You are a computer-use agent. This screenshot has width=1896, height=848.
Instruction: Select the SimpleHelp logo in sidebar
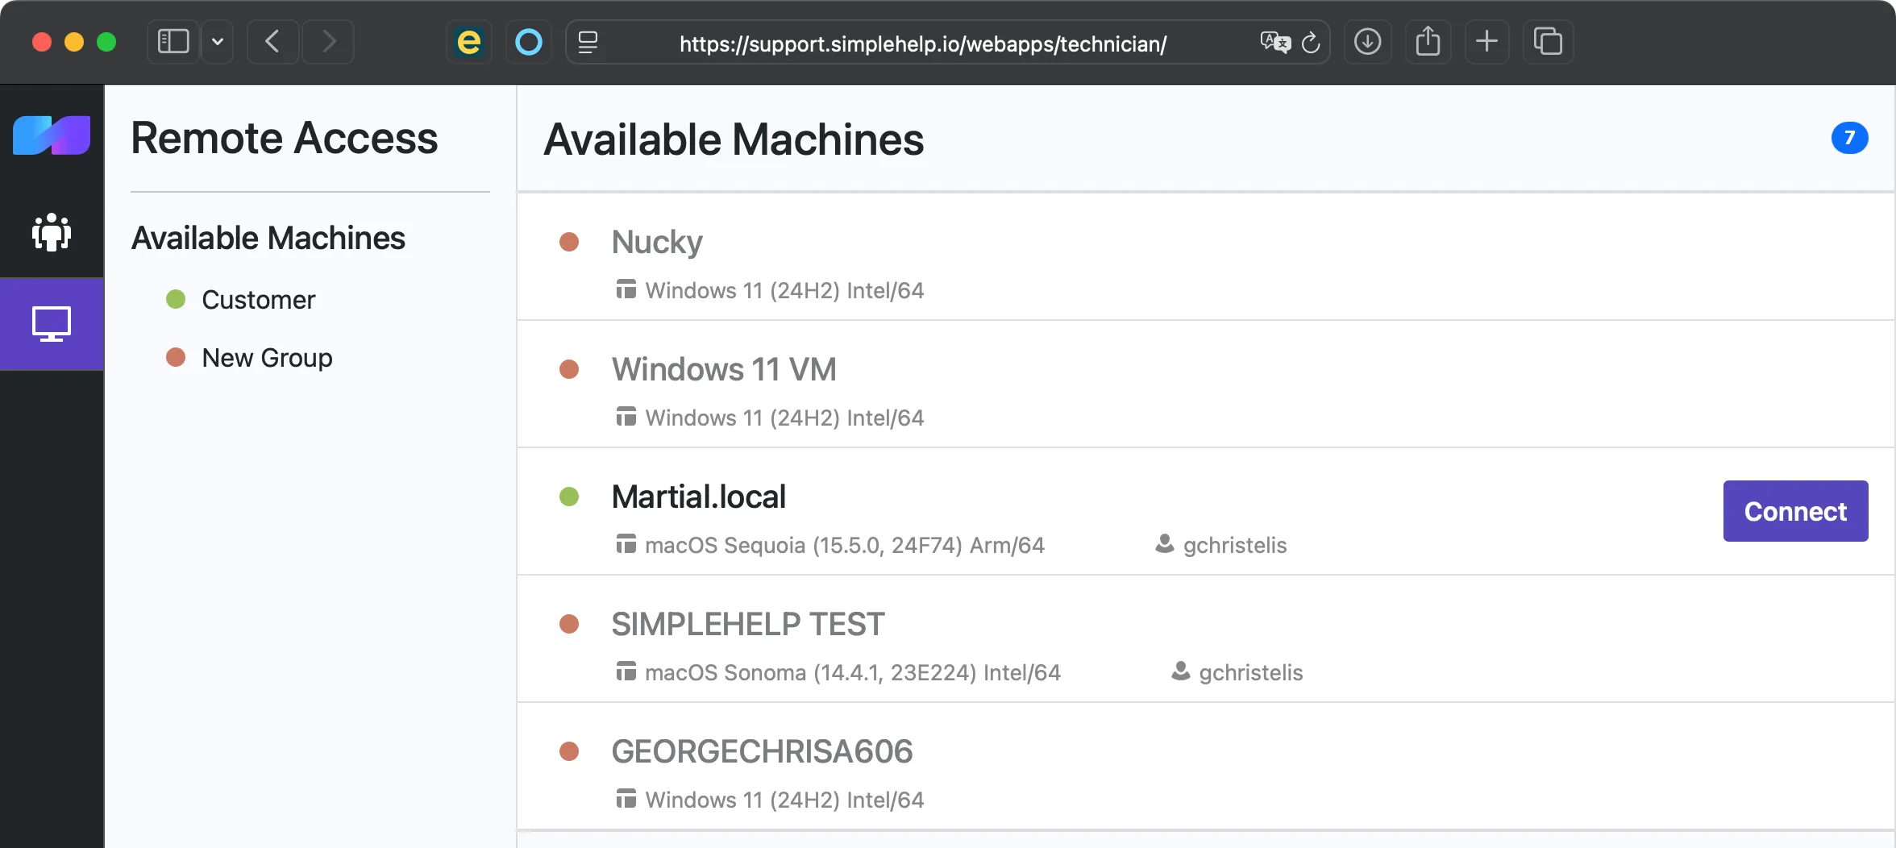click(51, 135)
